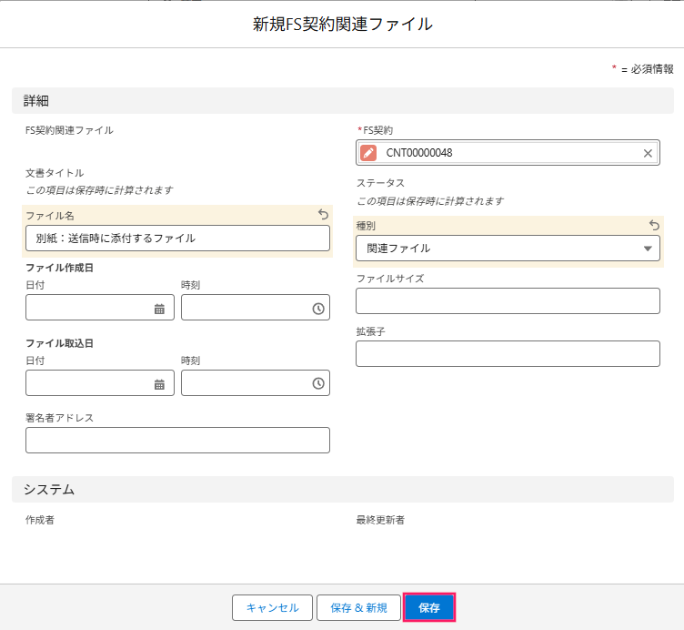
Task: Open calendar picker for ファイル取込日
Action: click(x=159, y=384)
